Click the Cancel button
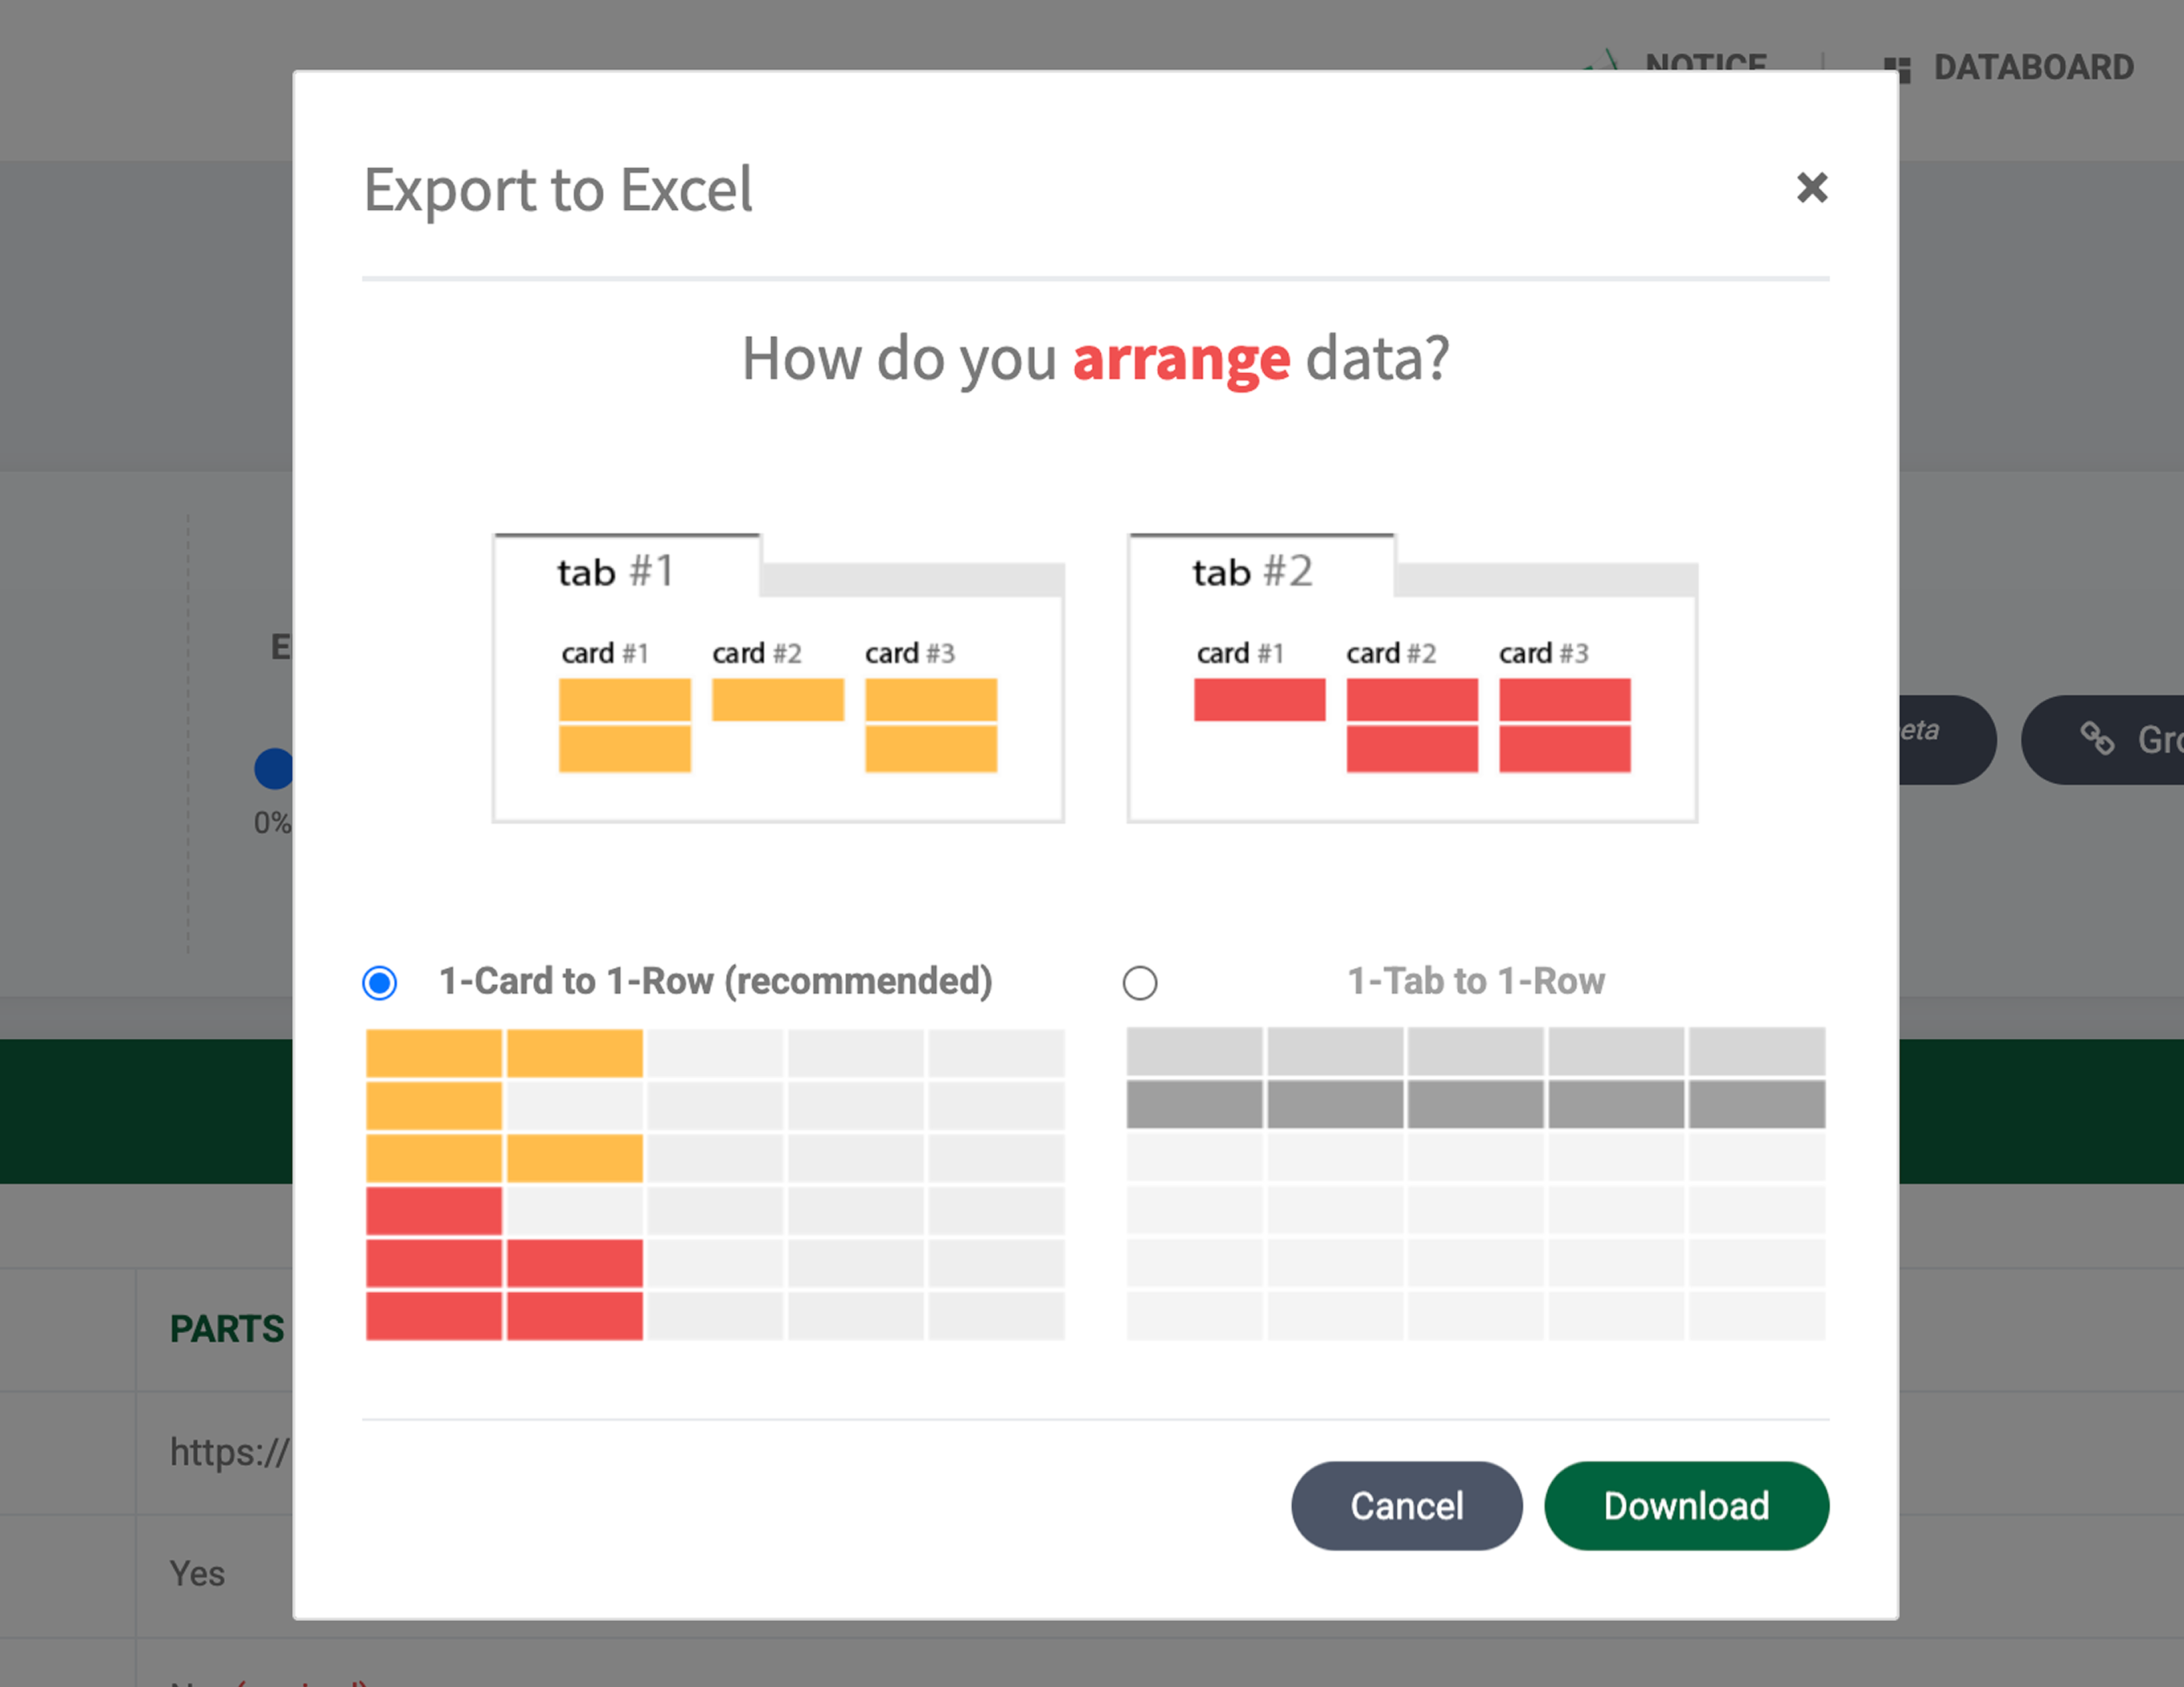Image resolution: width=2184 pixels, height=1687 pixels. (x=1406, y=1505)
